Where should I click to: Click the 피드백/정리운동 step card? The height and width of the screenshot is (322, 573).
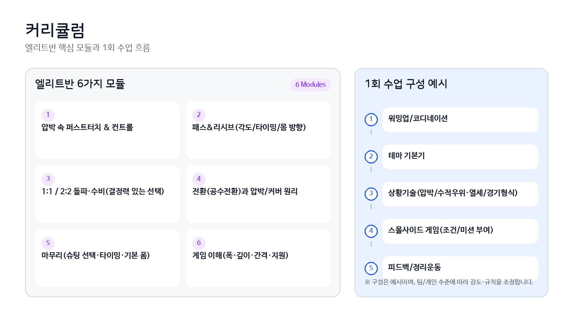click(460, 267)
